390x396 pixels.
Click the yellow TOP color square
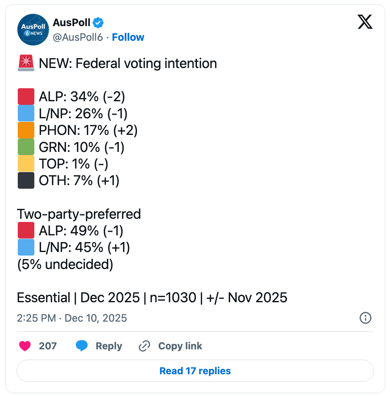(x=26, y=164)
